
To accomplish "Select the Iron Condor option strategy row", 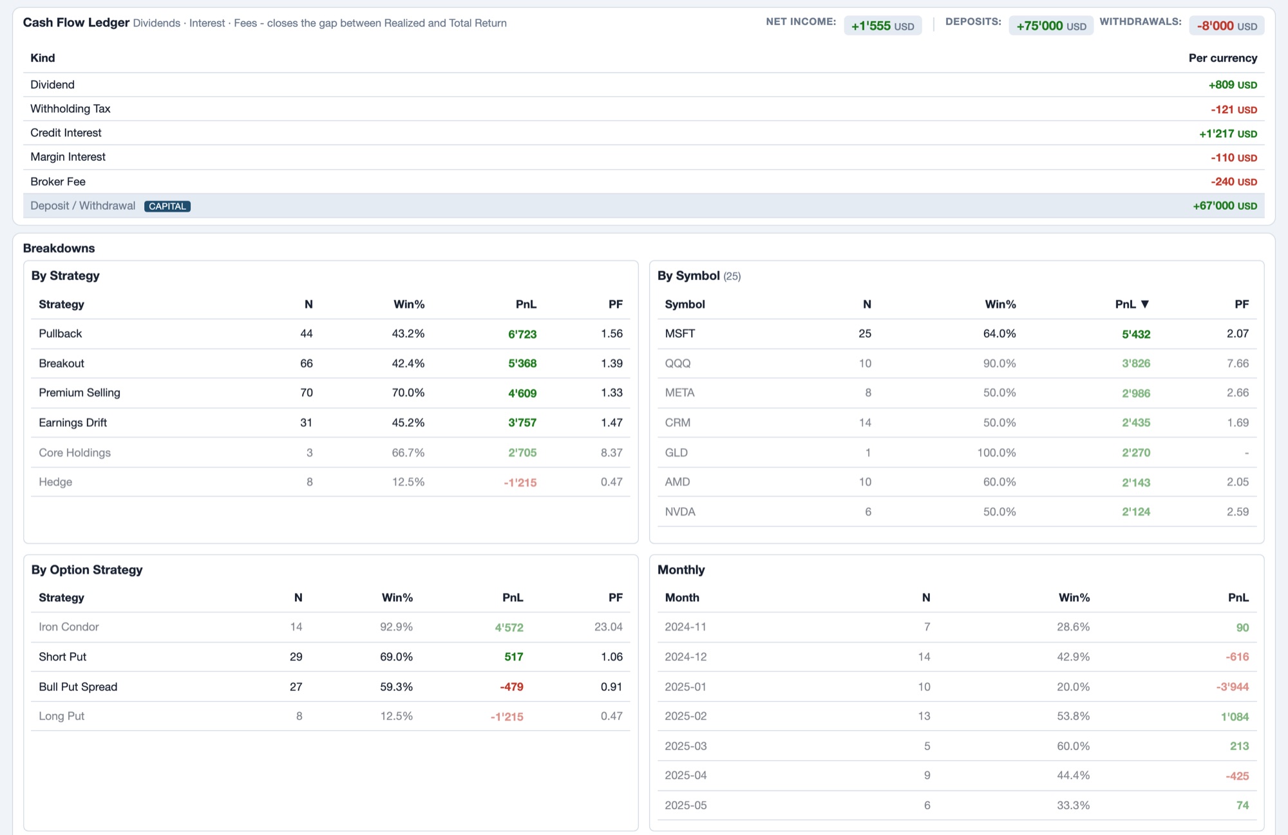I will 330,627.
